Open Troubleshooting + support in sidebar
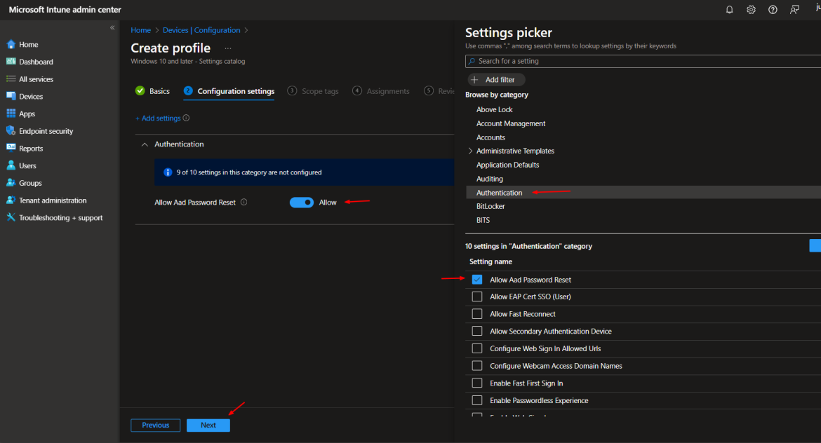Image resolution: width=821 pixels, height=443 pixels. pos(60,218)
